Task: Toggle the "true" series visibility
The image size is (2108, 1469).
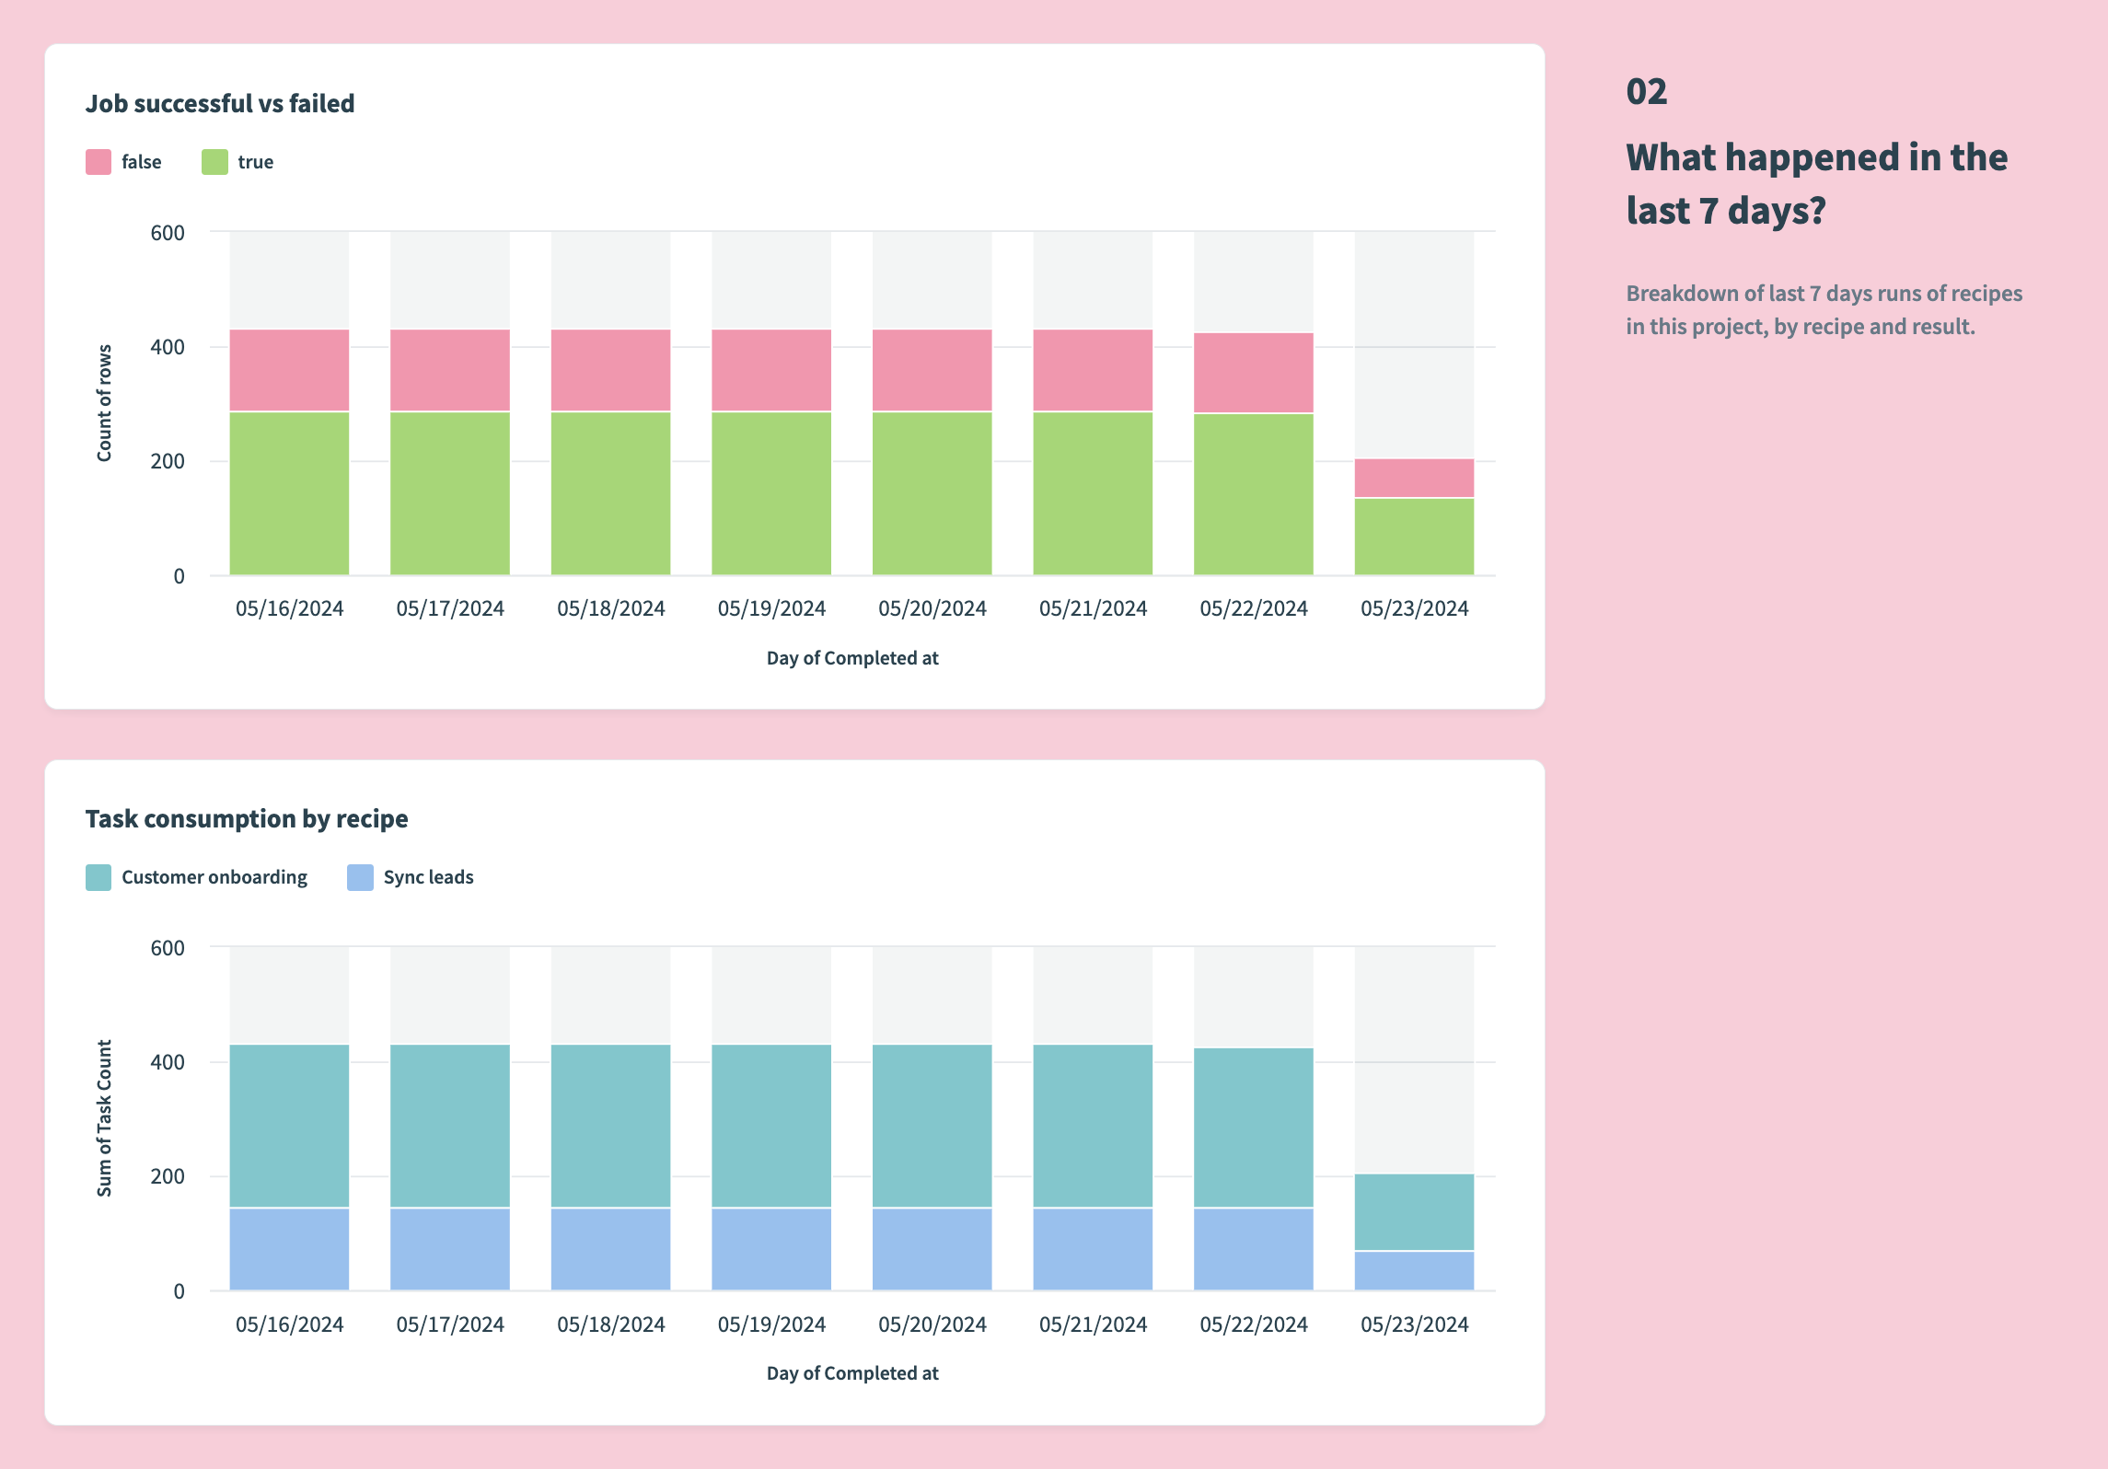Action: click(x=256, y=161)
